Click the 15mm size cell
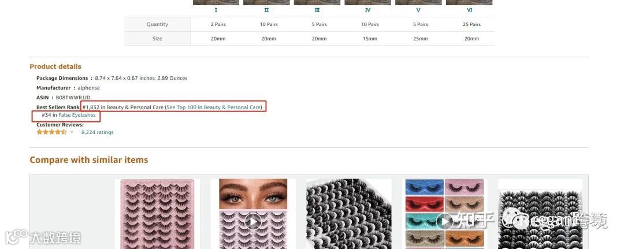Viewport: 624px width, 249px height. point(370,39)
